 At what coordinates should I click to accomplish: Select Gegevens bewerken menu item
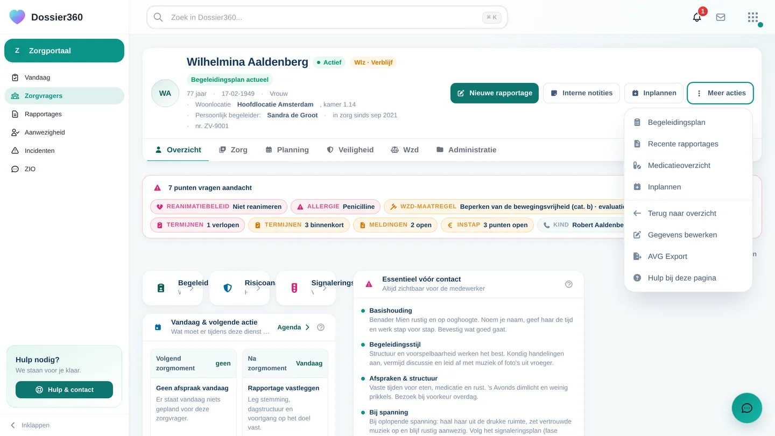coord(688,235)
